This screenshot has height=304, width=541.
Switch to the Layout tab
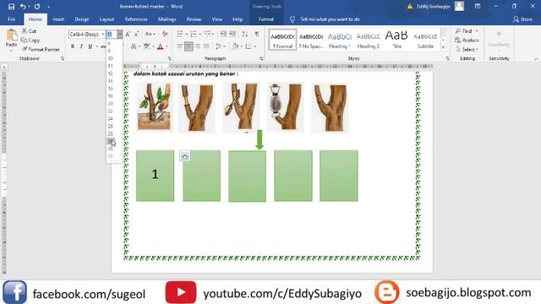pos(107,19)
